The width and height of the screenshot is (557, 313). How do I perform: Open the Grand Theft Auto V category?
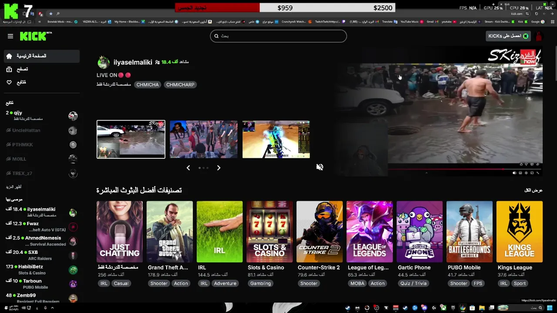point(170,232)
